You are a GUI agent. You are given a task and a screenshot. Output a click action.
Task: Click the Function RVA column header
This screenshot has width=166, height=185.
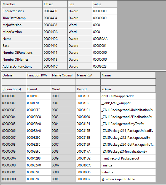39,75
